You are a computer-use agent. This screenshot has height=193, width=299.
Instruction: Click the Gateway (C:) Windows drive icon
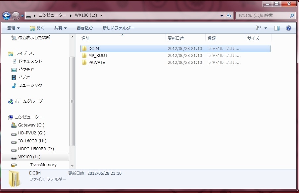(x=14, y=125)
